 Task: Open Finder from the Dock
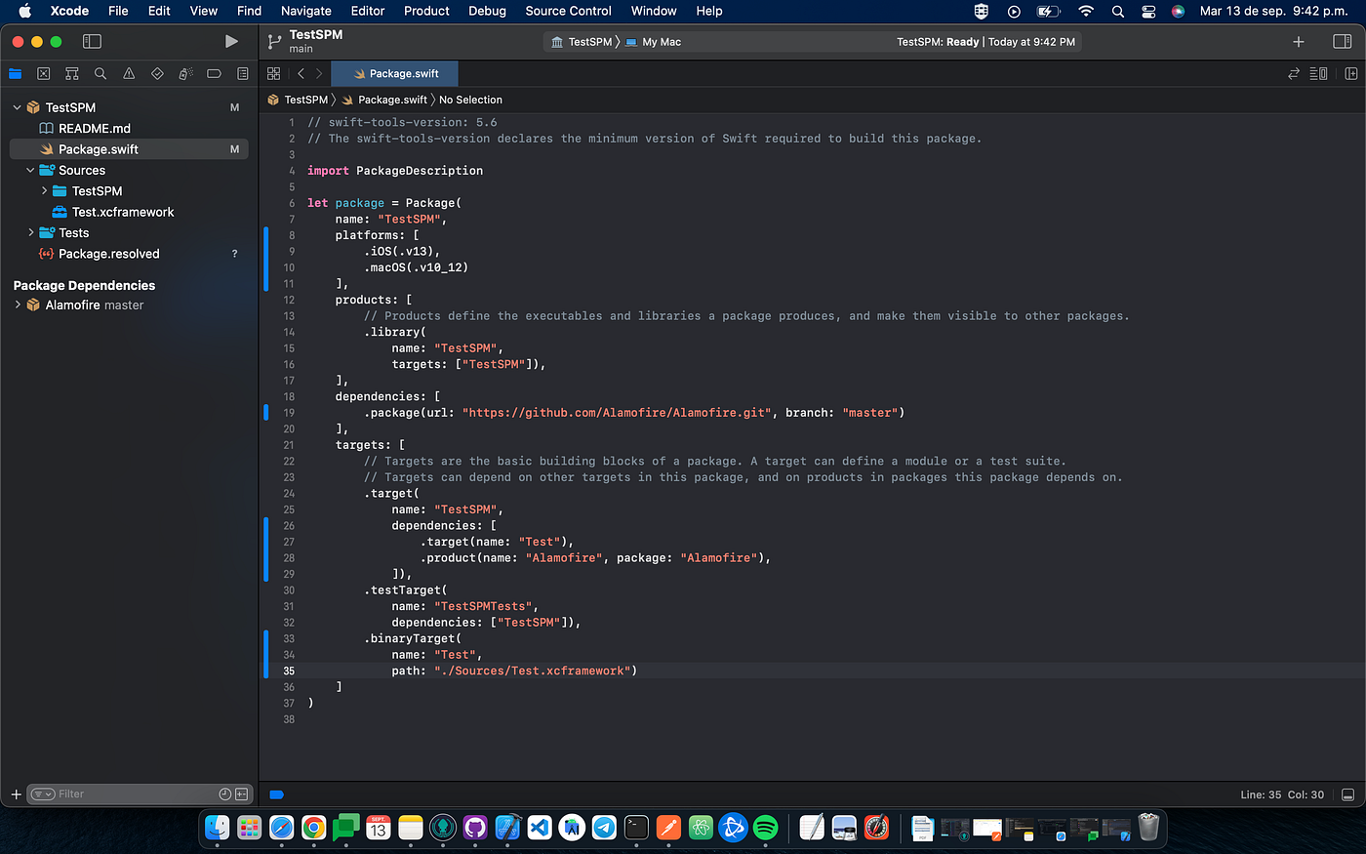point(217,828)
